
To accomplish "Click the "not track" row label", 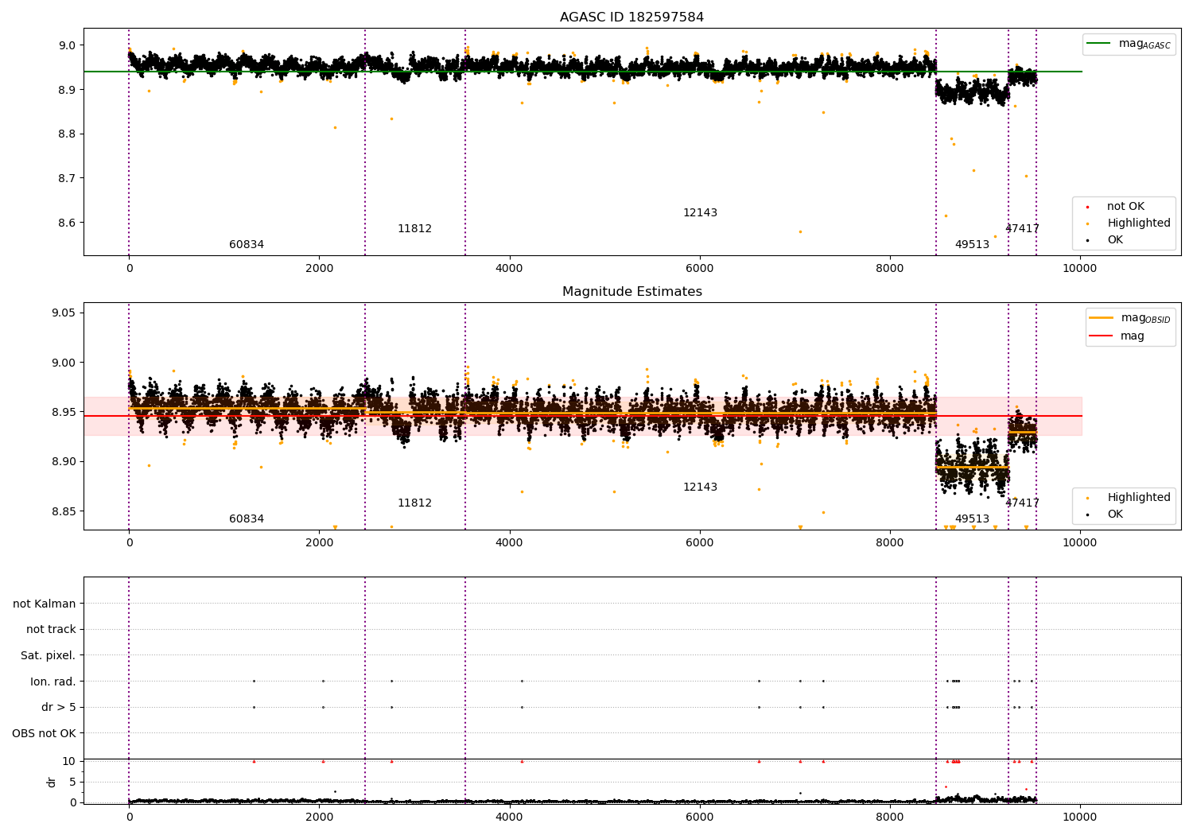I will point(51,630).
